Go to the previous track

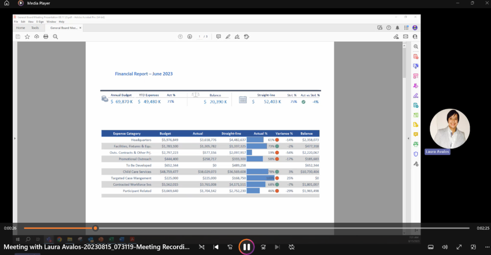pos(216,247)
